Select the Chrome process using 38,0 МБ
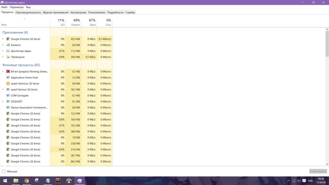Image resolution: width=329 pixels, height=185 pixels. coord(56,131)
